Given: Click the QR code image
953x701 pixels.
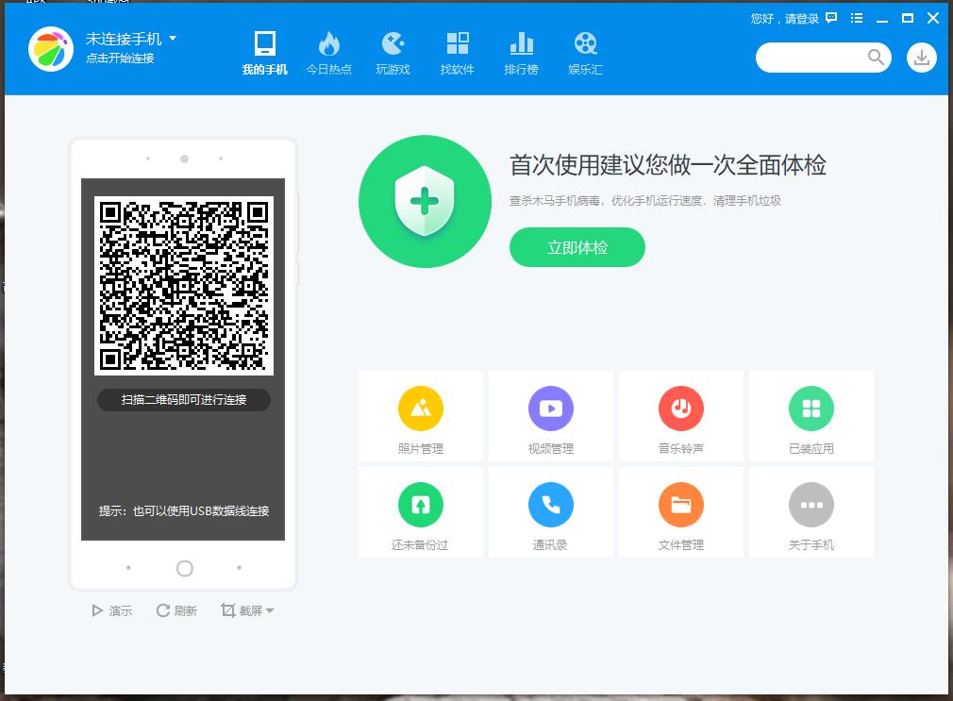Looking at the screenshot, I should click(x=184, y=285).
